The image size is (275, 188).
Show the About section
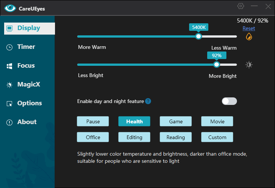coord(27,122)
